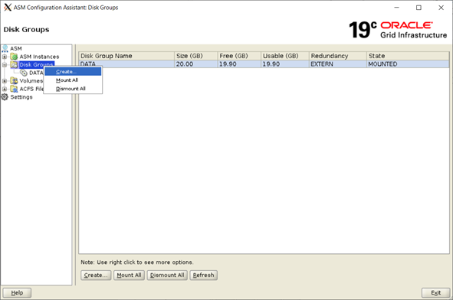Select the MOUNTED state cell

[x=408, y=64]
